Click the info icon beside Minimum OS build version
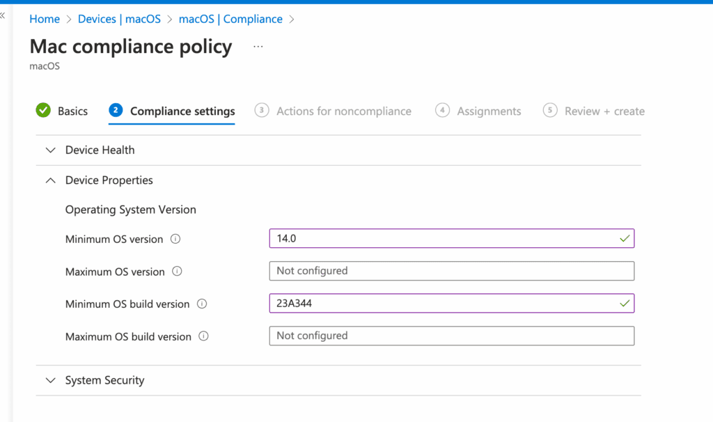713x422 pixels. point(203,304)
